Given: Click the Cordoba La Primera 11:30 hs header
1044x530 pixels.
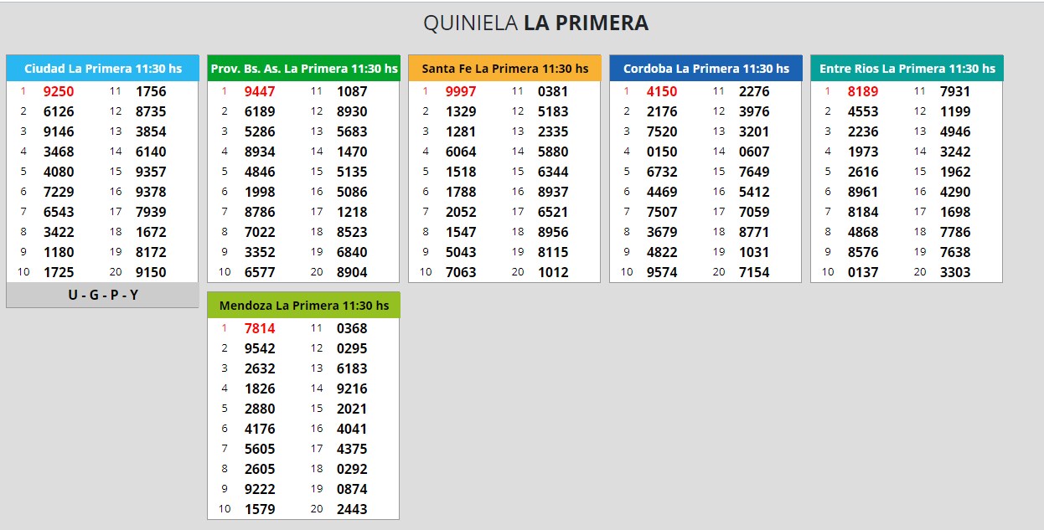Looking at the screenshot, I should 705,69.
